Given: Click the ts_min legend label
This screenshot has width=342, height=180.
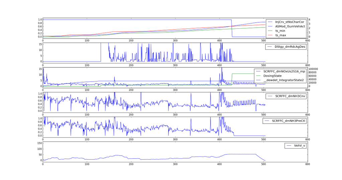Looking at the screenshot, I should 281,31.
